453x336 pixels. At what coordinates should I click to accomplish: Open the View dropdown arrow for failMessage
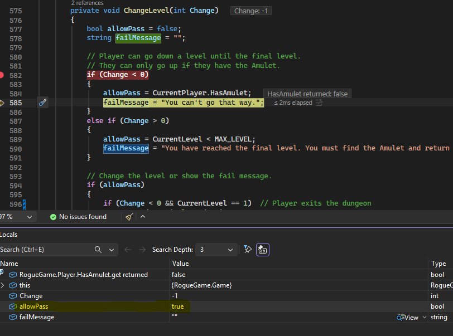tap(425, 317)
